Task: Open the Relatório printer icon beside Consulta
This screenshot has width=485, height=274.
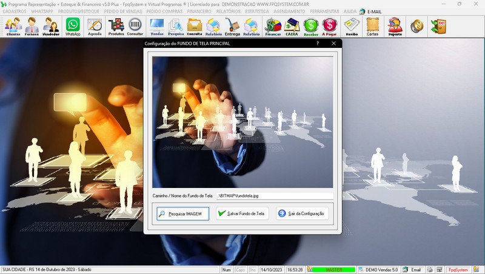Action: point(213,27)
